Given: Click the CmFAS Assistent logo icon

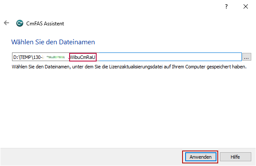Looking at the screenshot, I should click(20, 23).
